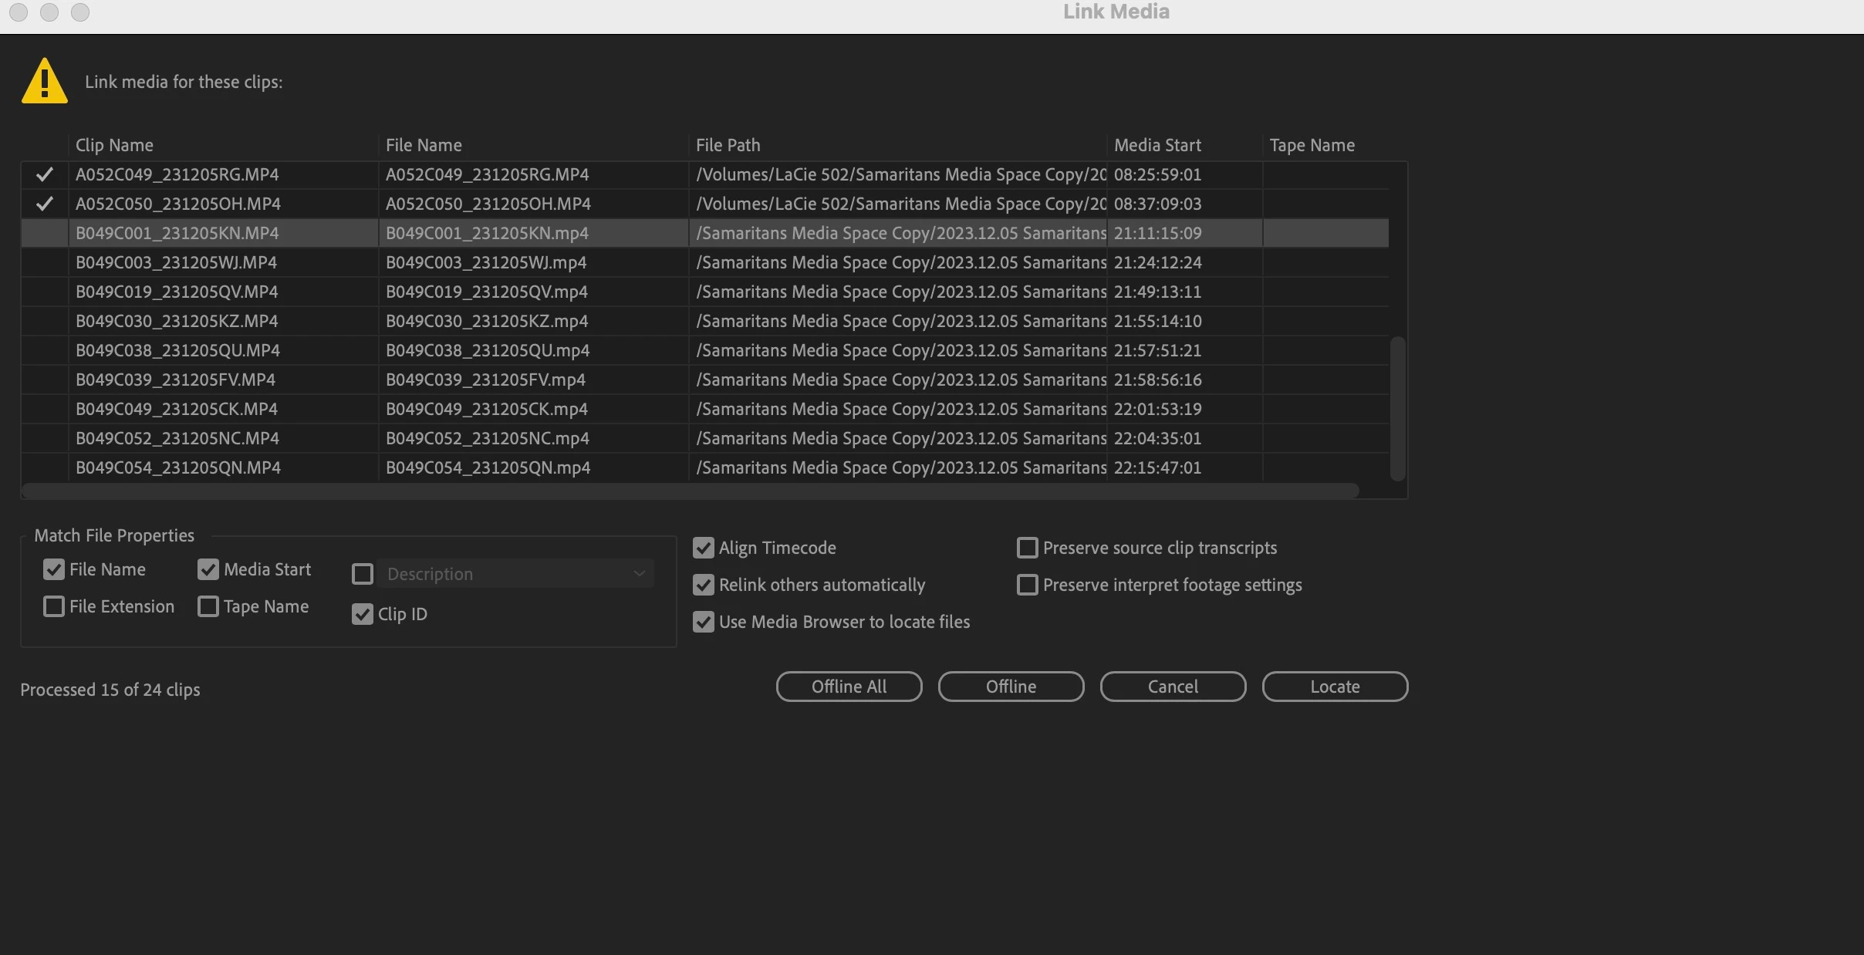This screenshot has width=1864, height=955.
Task: Click the Media Start column header
Action: click(1157, 145)
